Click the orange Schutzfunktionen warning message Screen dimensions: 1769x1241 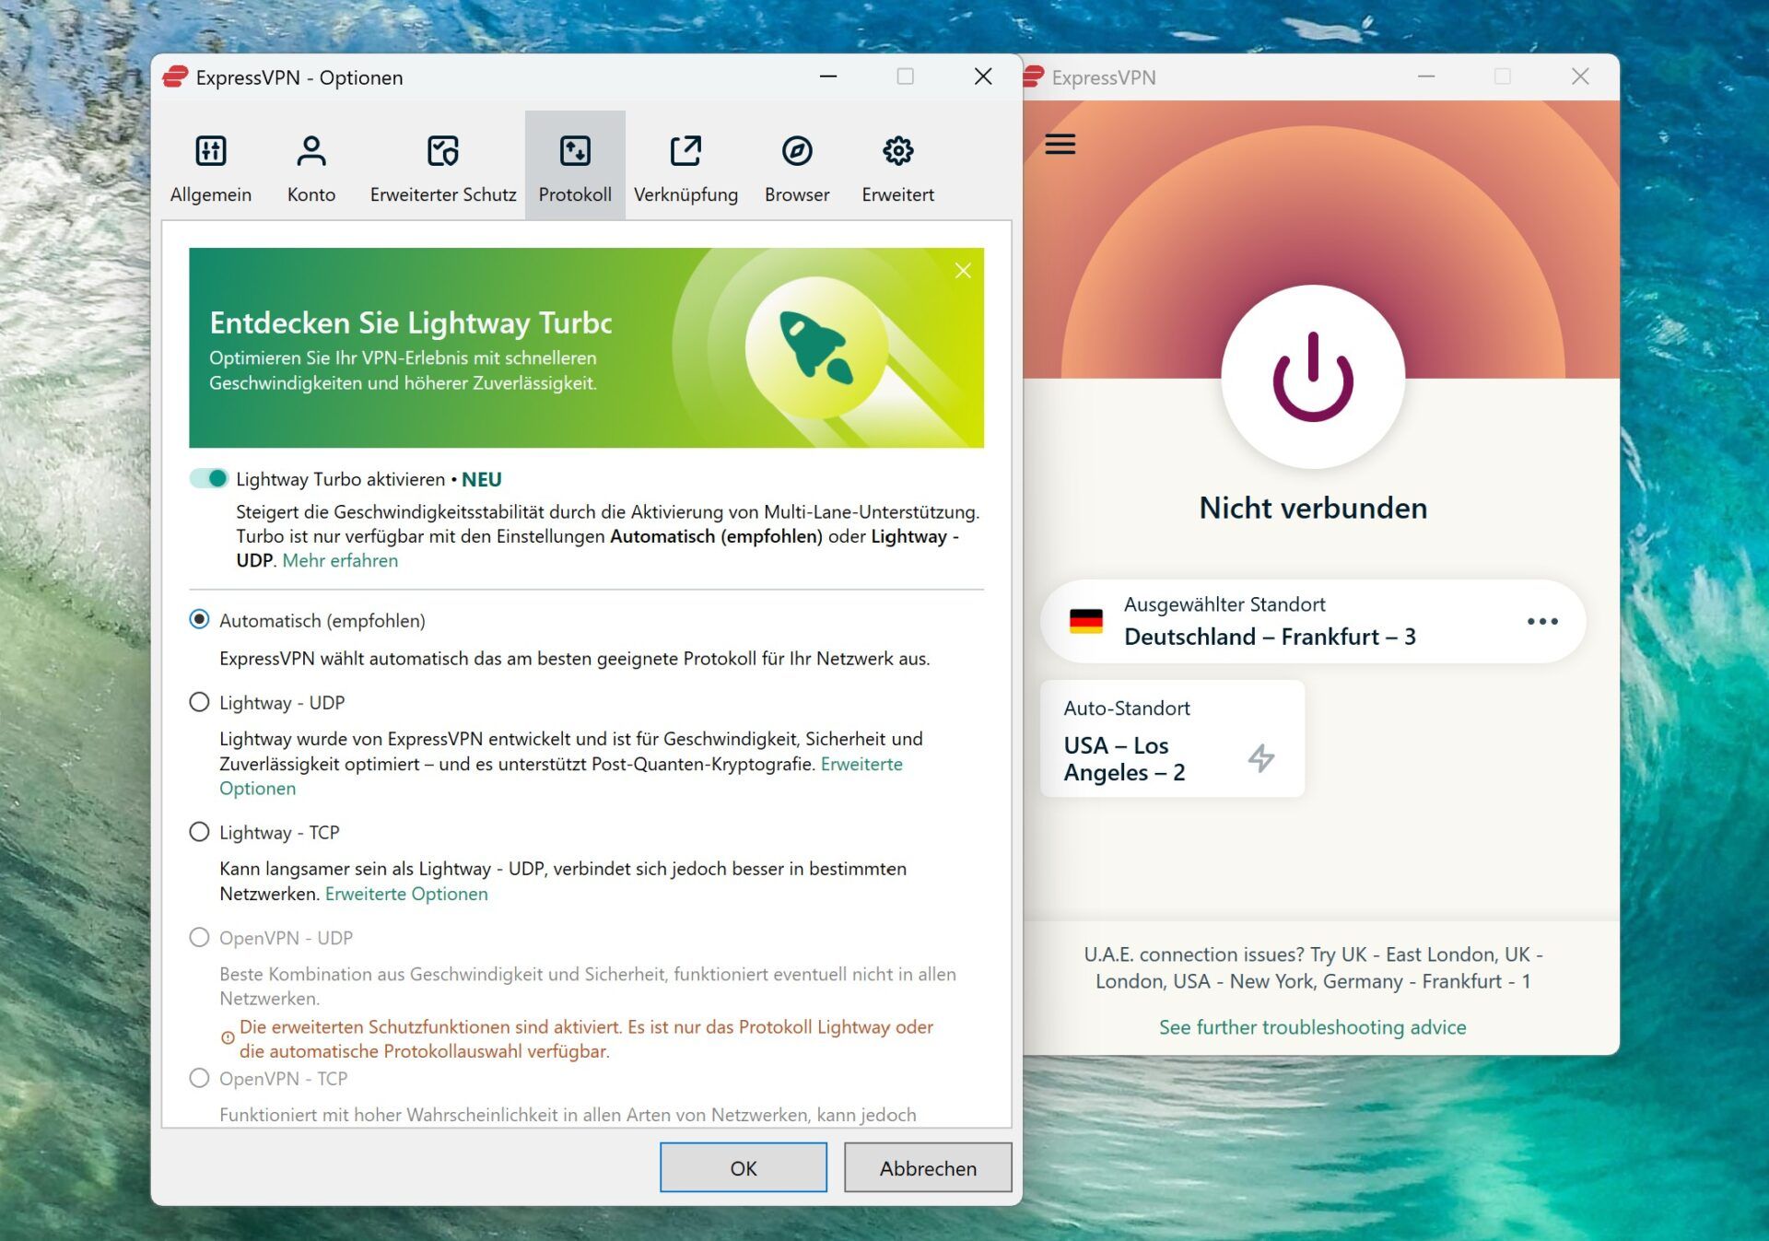click(586, 1038)
